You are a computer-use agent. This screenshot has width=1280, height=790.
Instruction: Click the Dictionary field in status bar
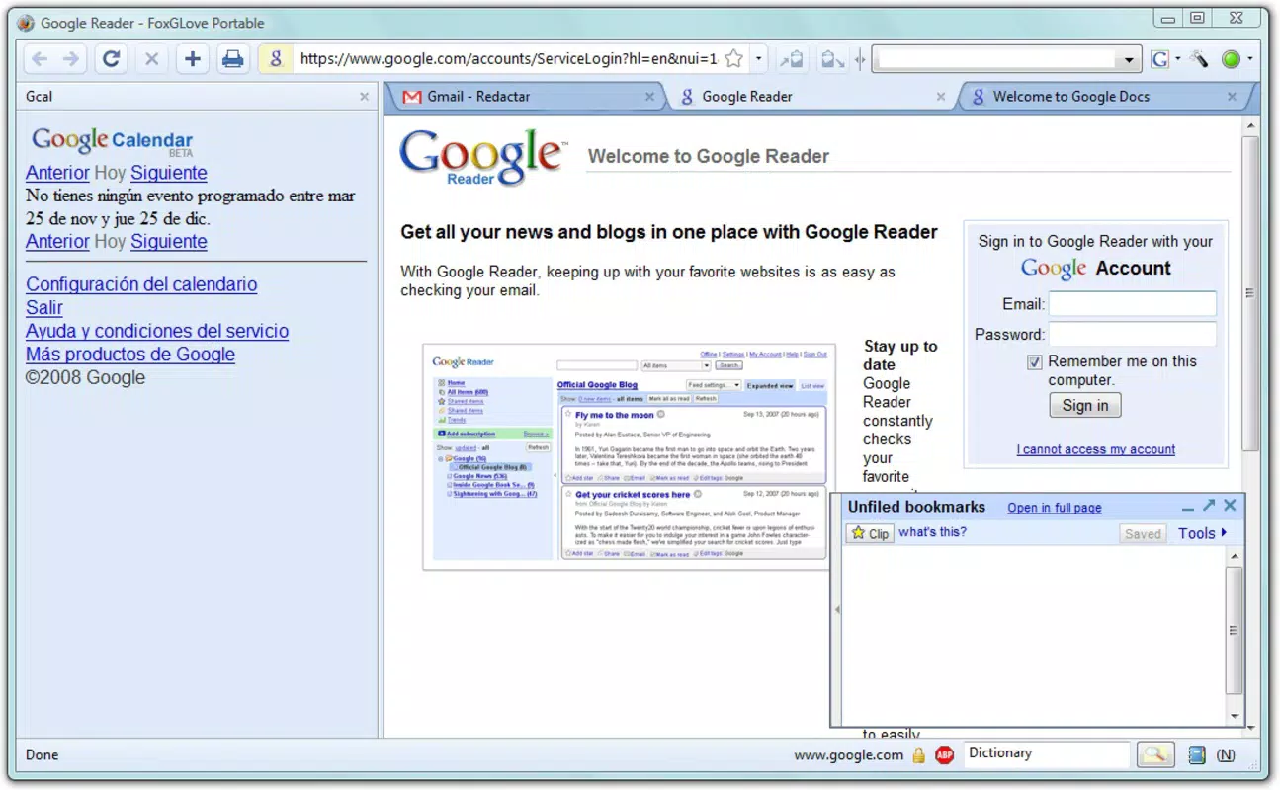click(1047, 753)
